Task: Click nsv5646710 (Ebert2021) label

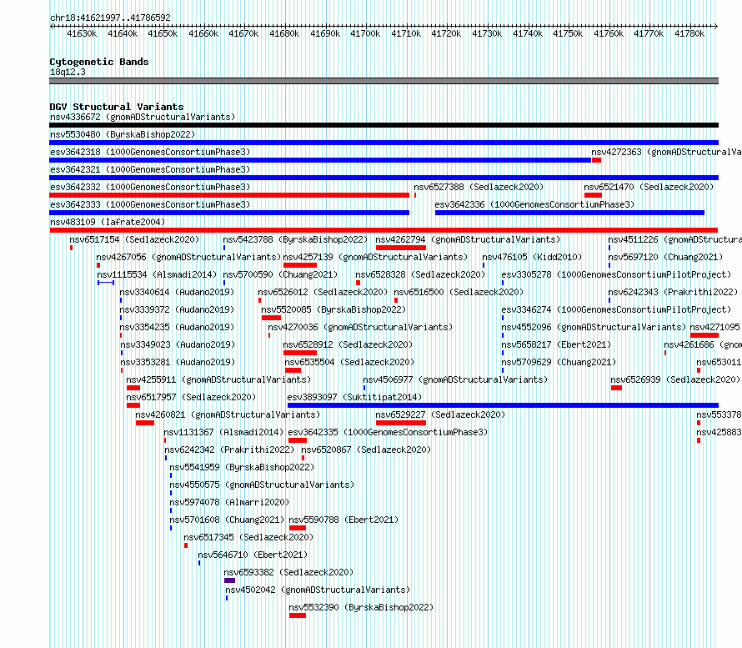Action: click(253, 555)
